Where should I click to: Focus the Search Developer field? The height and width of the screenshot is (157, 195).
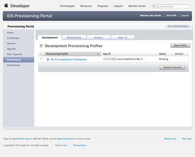click(x=171, y=7)
